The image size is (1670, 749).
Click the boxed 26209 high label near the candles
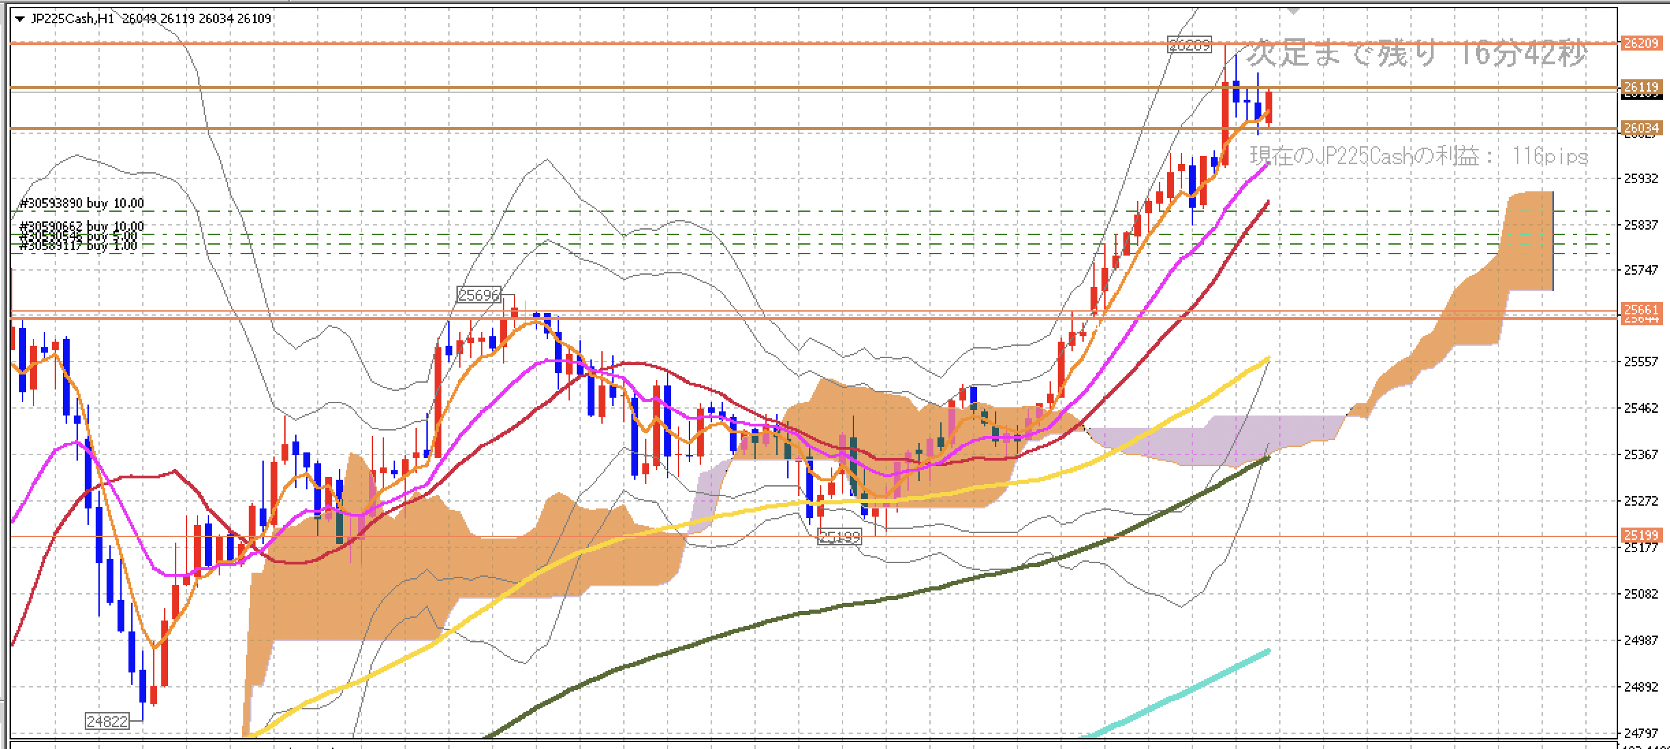[x=1190, y=45]
